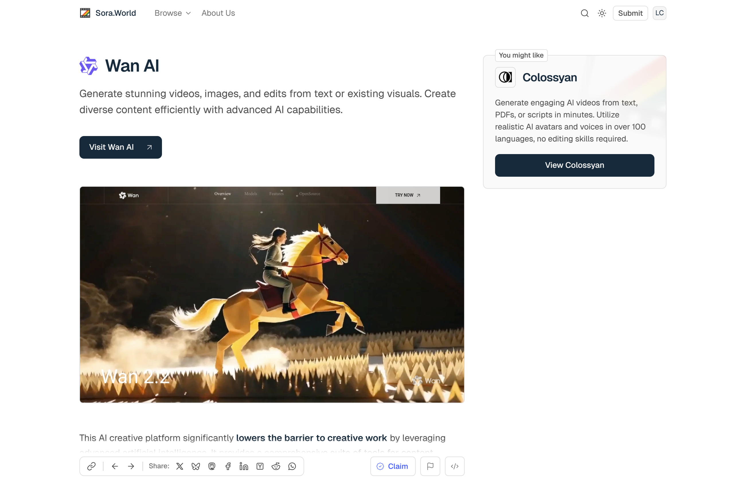This screenshot has height=480, width=739.
Task: Click the Visit Wan AI button
Action: click(120, 147)
